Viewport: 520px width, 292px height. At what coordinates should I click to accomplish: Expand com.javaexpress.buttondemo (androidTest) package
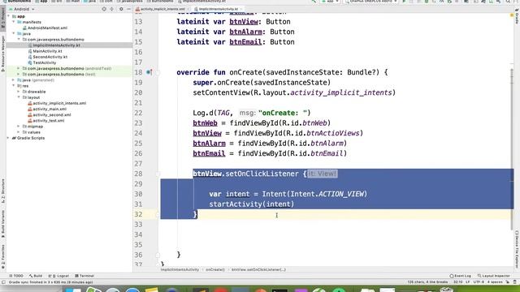tap(19, 68)
